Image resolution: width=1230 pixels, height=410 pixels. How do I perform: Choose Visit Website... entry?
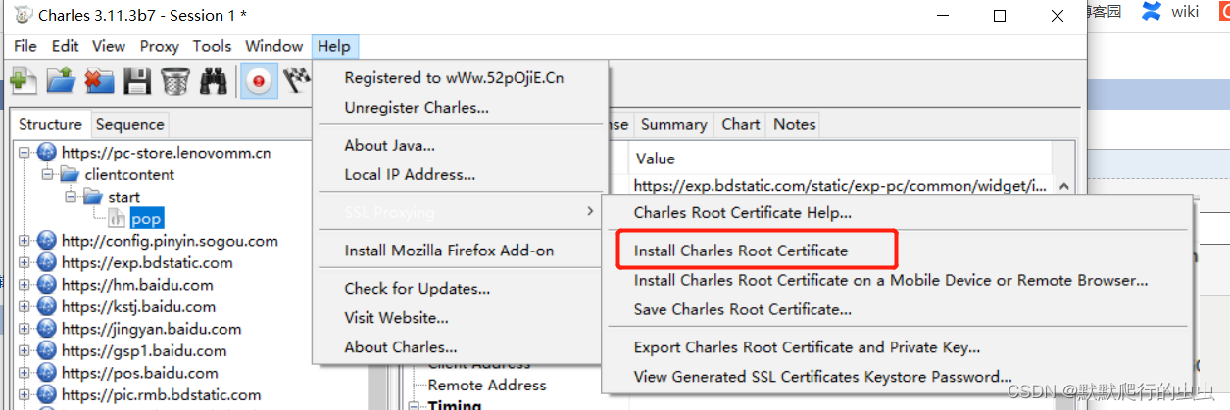(460, 318)
